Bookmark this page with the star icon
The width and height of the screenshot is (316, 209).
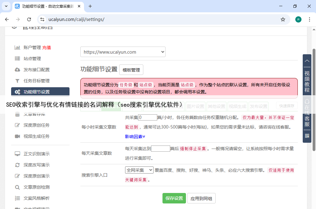(x=283, y=19)
